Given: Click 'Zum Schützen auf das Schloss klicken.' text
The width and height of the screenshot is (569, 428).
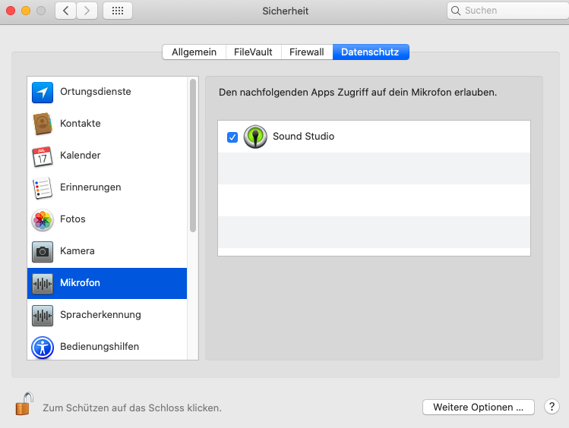Looking at the screenshot, I should (x=132, y=408).
